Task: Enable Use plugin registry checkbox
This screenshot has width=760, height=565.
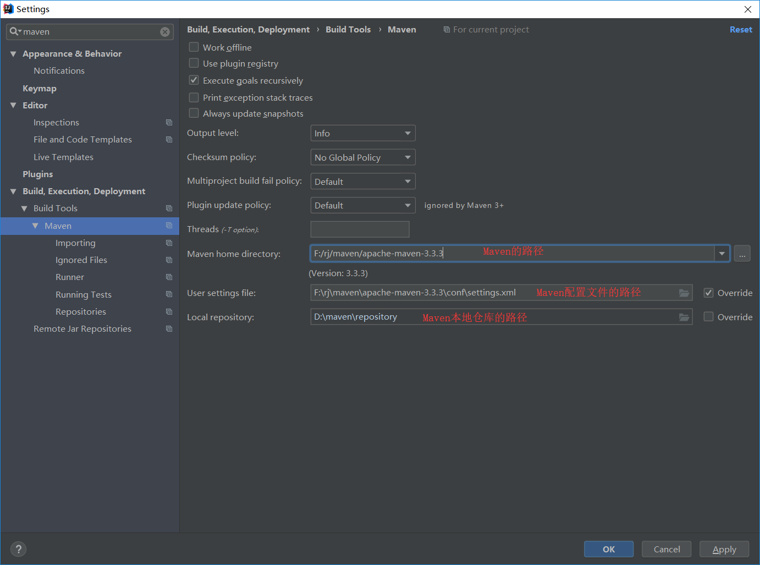Action: (x=194, y=63)
